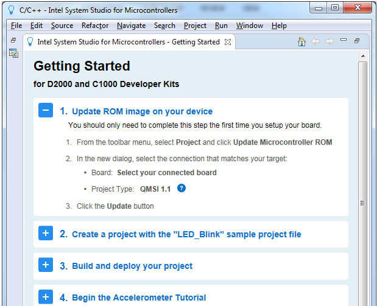Click the 'Update ROM image on your device' heading
377x306 pixels.
pos(142,111)
